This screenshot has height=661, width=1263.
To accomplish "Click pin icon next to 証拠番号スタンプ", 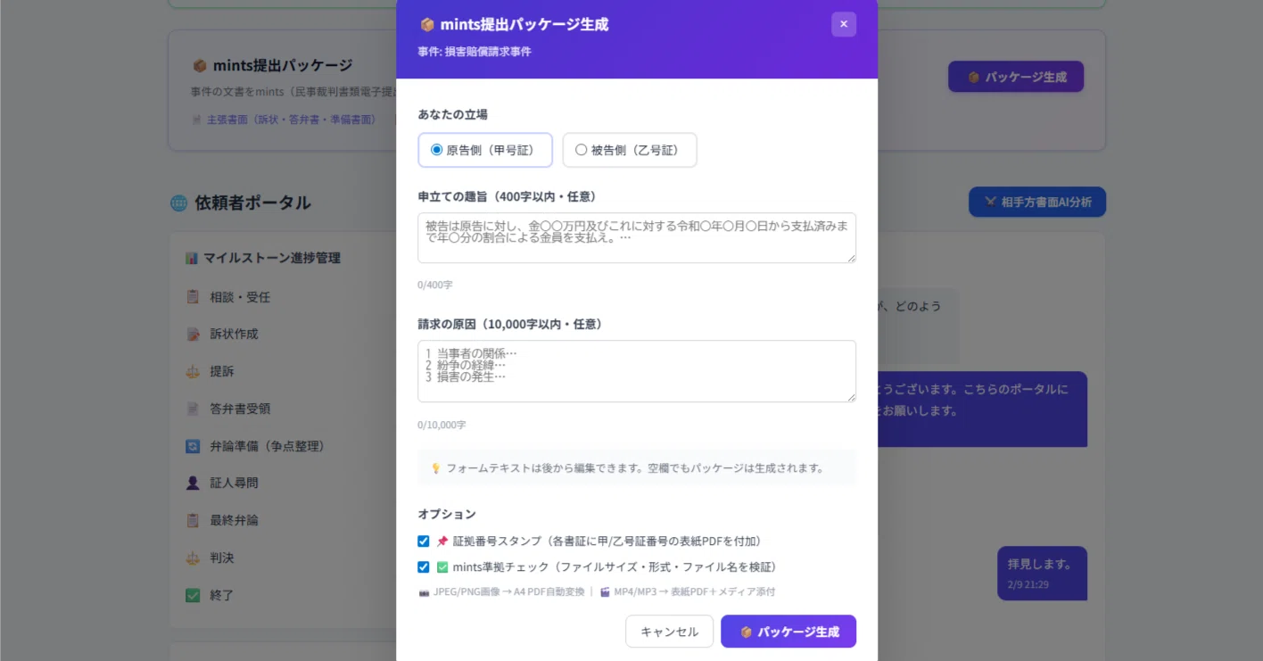I will pyautogui.click(x=442, y=541).
